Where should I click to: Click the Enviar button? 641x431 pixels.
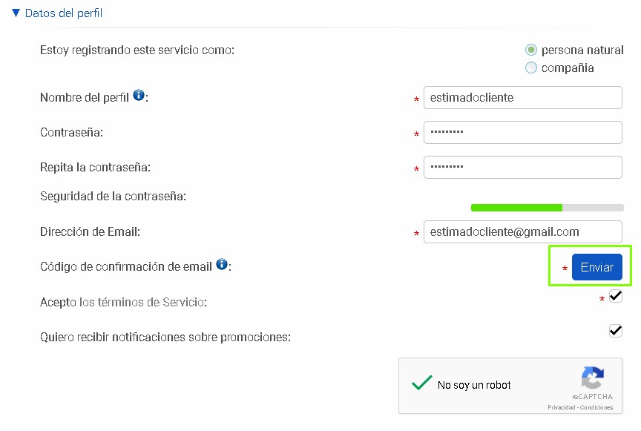pos(596,267)
